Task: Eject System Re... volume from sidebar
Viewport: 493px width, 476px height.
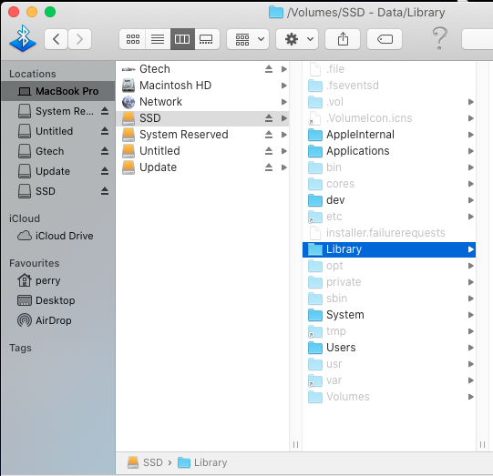Action: pos(105,111)
